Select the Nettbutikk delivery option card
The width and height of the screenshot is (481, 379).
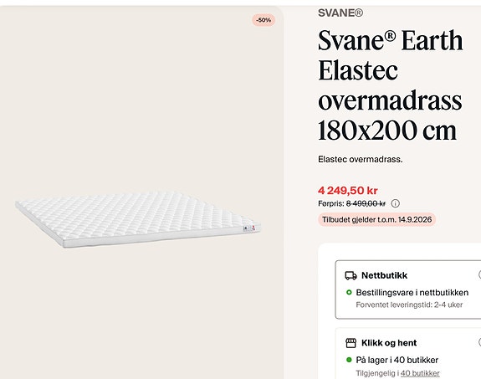click(x=408, y=289)
